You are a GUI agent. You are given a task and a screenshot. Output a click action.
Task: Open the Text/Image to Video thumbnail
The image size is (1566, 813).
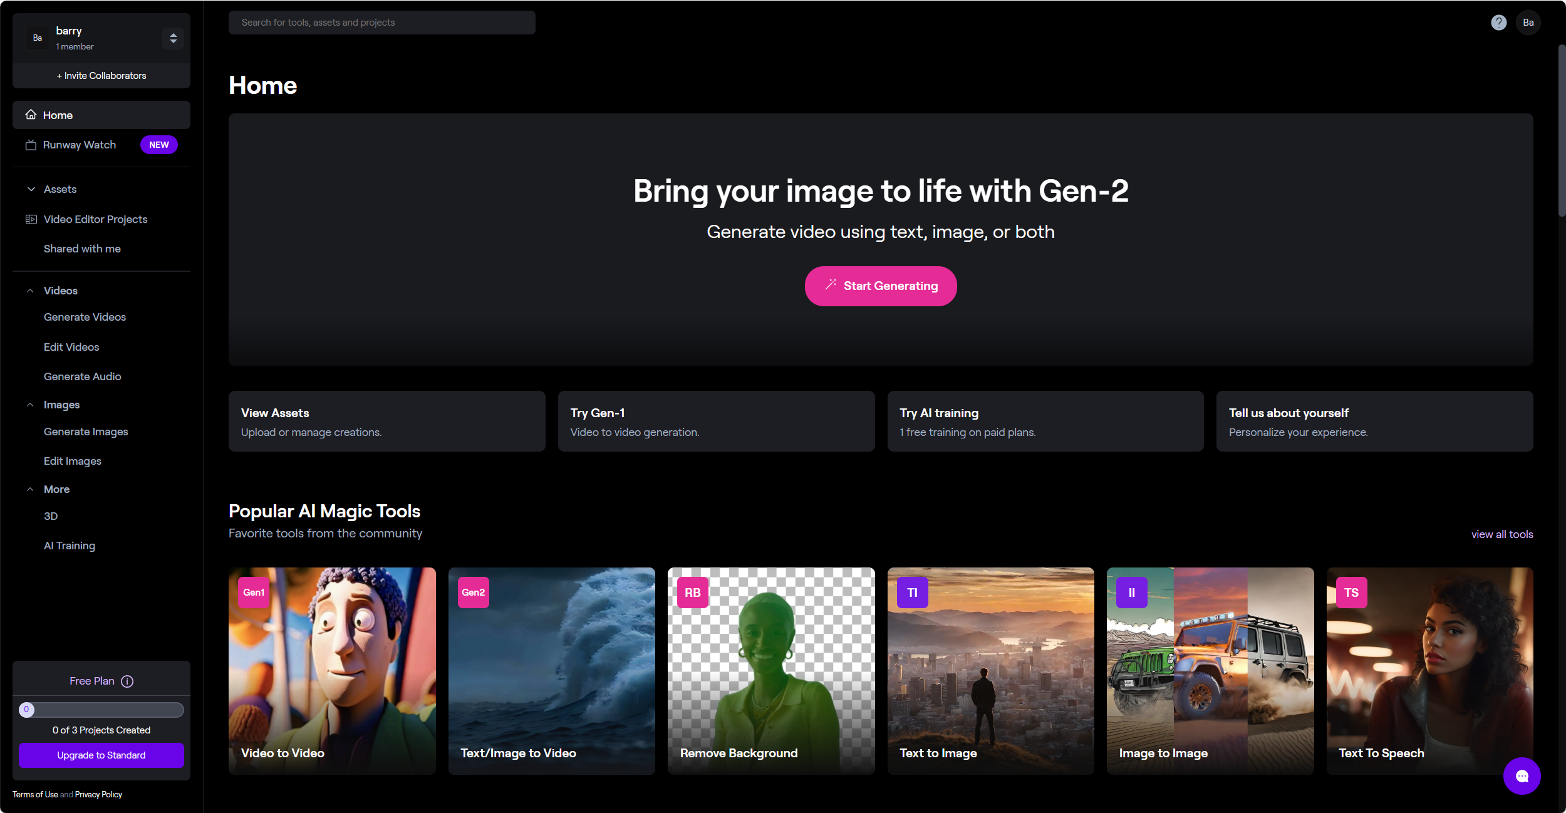click(x=552, y=671)
